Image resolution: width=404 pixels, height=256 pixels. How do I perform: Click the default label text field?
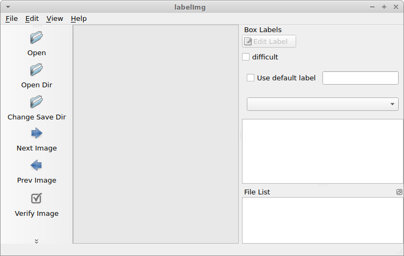coord(361,78)
